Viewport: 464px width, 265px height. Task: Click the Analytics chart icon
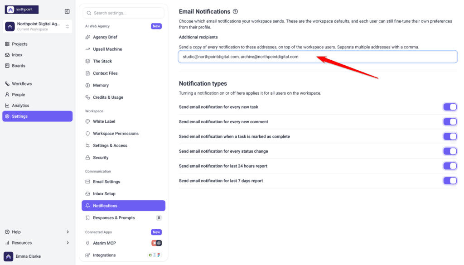pos(7,105)
